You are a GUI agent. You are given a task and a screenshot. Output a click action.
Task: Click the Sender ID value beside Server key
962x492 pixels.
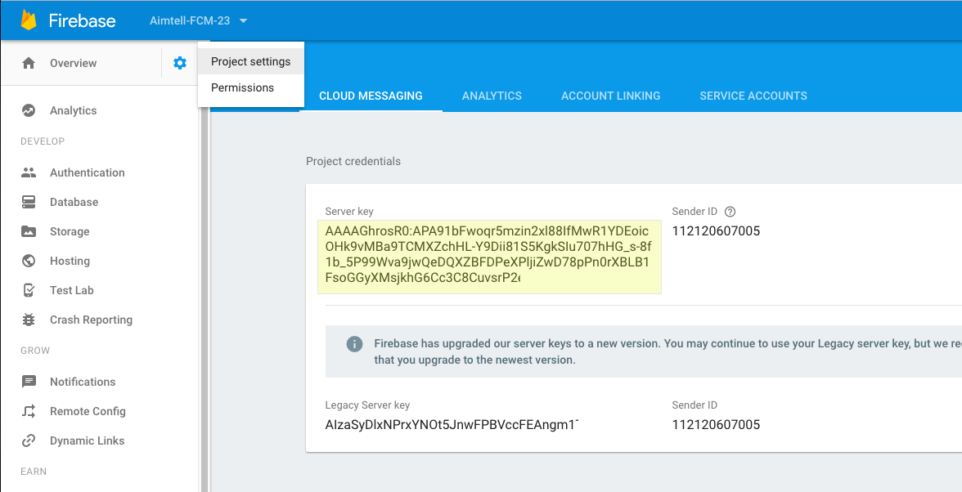716,231
